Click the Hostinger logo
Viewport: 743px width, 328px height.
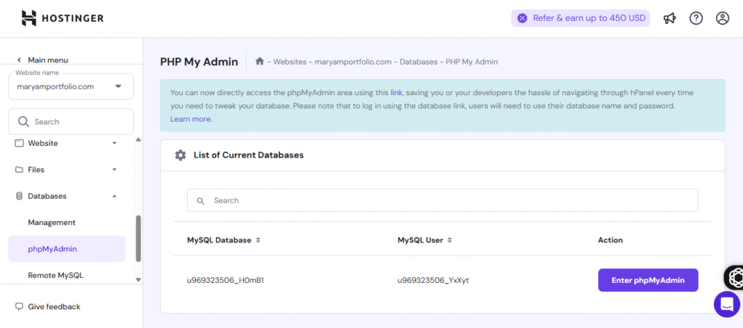62,18
